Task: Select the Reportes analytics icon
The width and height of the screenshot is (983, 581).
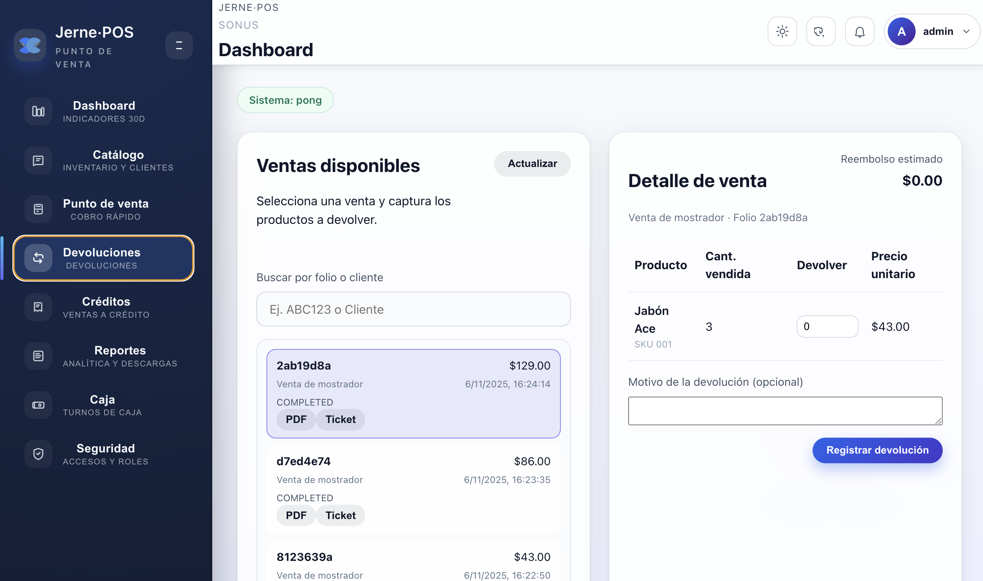Action: (38, 356)
